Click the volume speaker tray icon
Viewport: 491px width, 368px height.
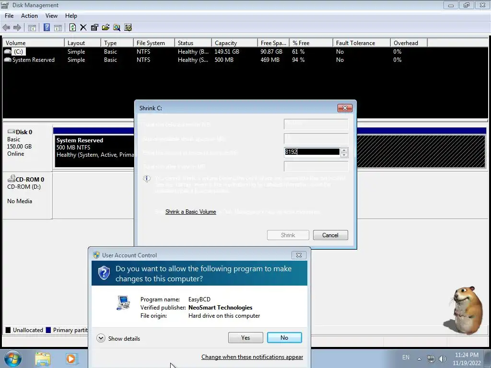443,358
